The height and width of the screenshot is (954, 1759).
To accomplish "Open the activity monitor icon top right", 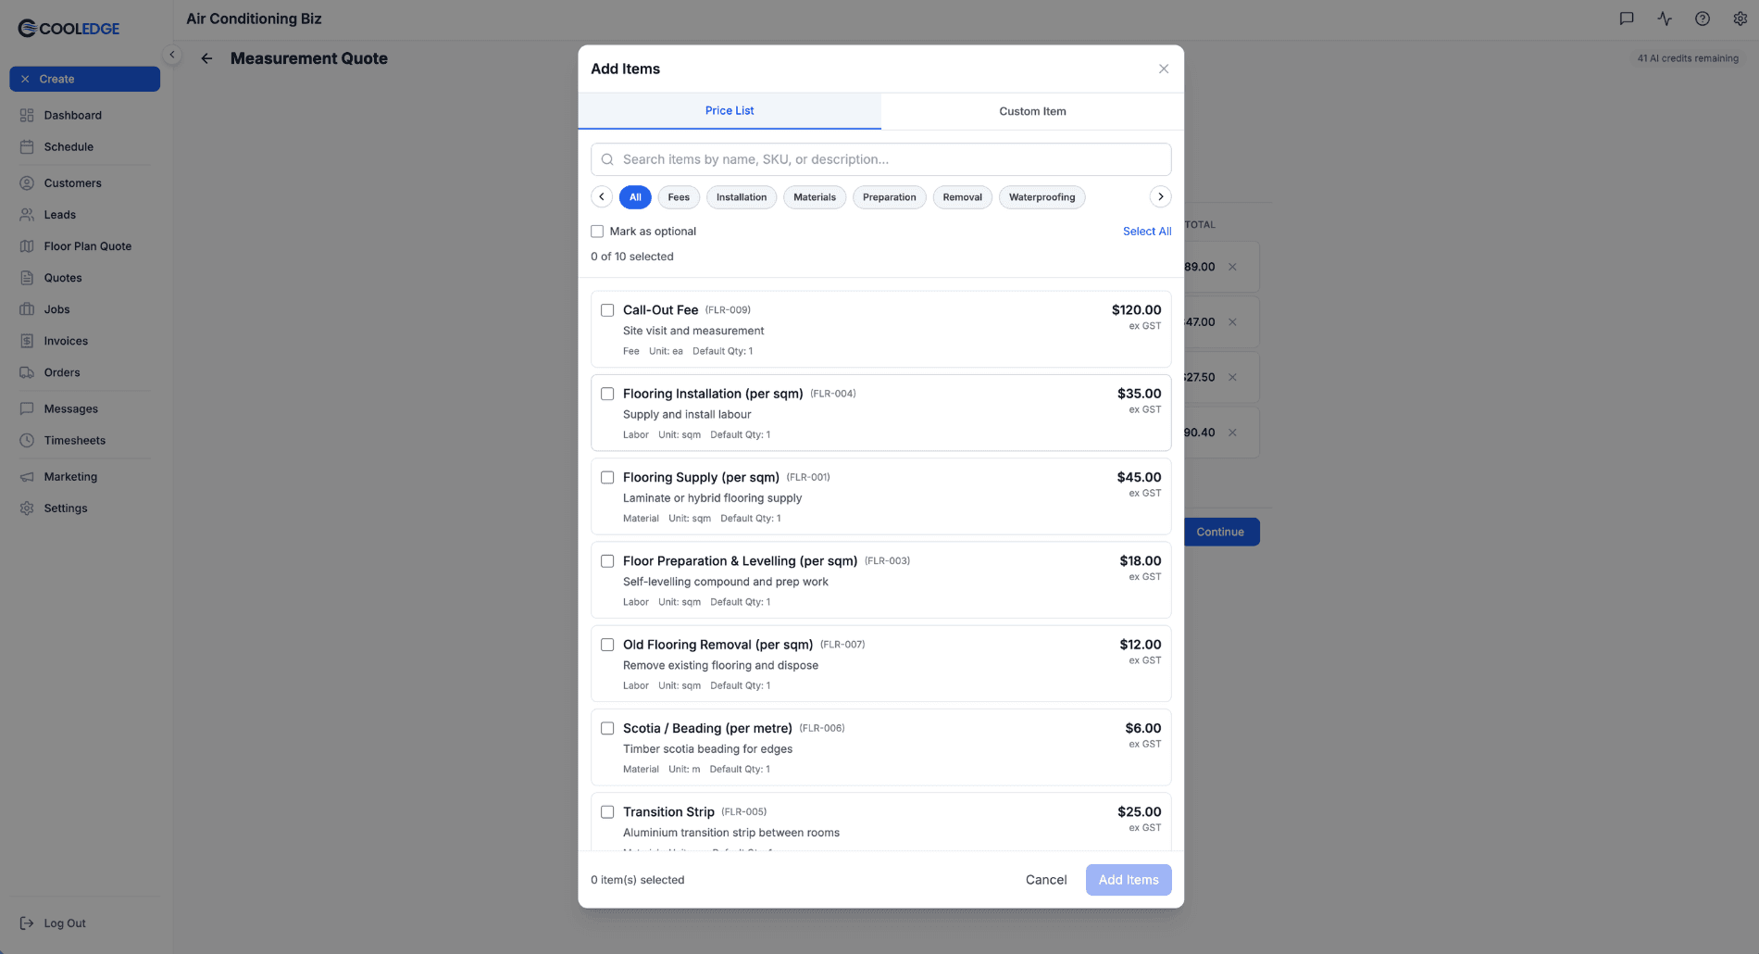I will point(1664,19).
